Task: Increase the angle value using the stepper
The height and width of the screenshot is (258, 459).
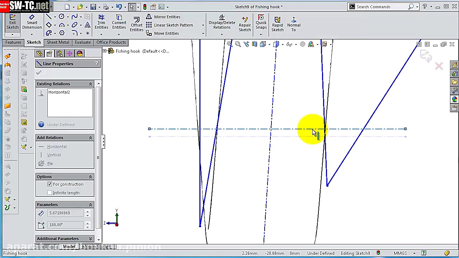Action: point(87,223)
